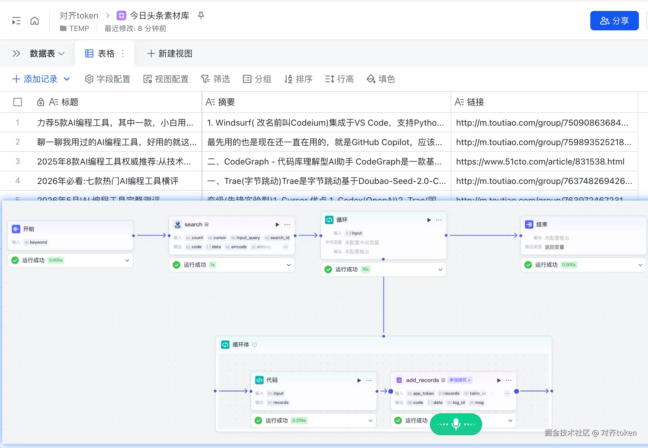Expand the 循环 node run result
648x448 pixels.
pos(440,270)
